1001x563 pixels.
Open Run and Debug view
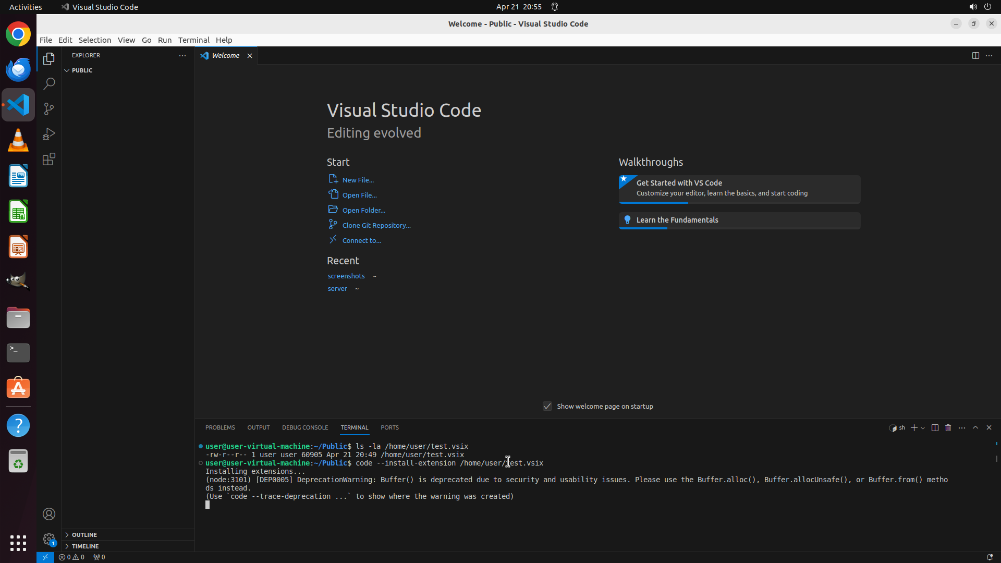click(x=49, y=134)
